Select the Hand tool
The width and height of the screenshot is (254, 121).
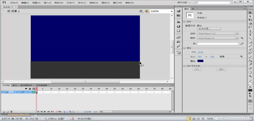point(250,72)
